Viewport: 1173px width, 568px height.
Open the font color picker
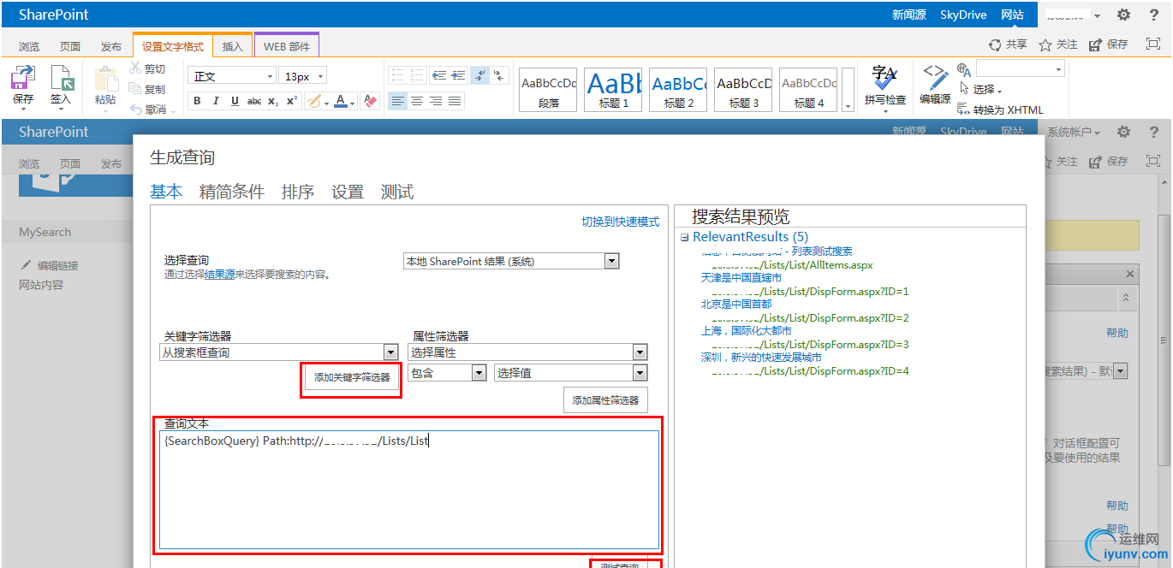click(x=343, y=101)
